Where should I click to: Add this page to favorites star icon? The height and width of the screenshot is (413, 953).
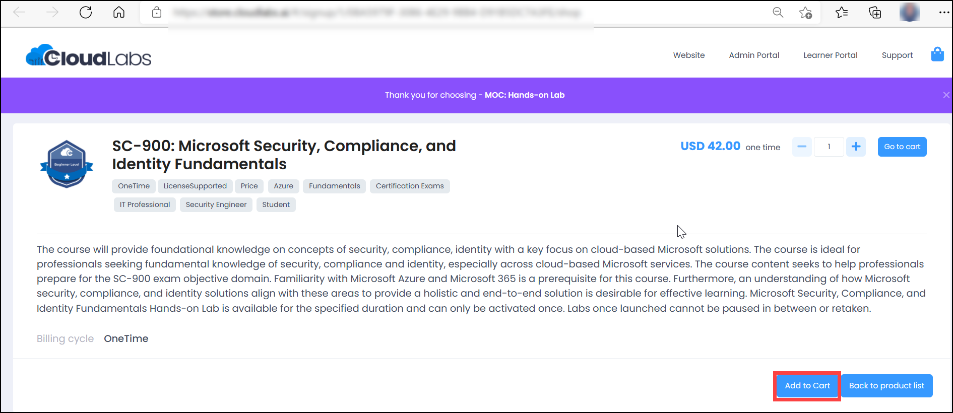pyautogui.click(x=805, y=13)
